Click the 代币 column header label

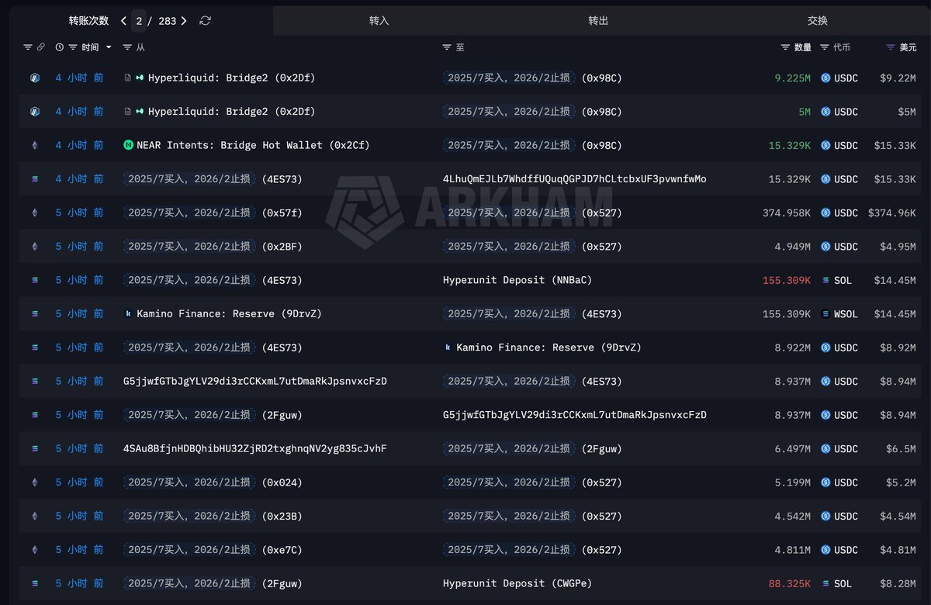click(x=842, y=47)
